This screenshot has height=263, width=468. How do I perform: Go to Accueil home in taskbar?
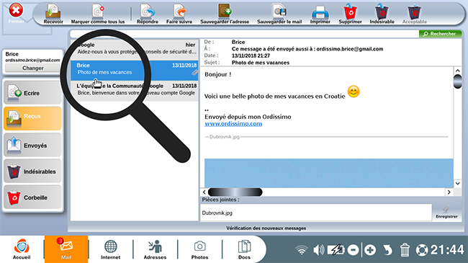[22, 249]
